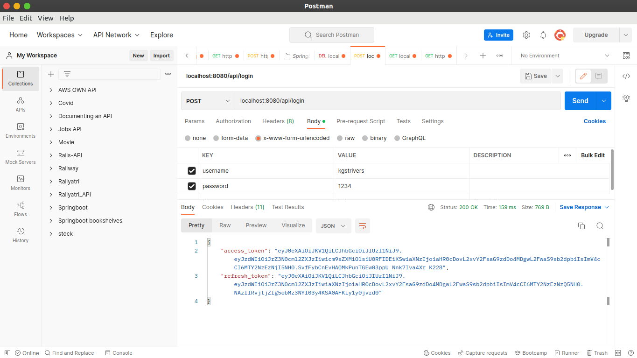Open the JSON response format dropdown
The height and width of the screenshot is (358, 637).
tap(333, 226)
